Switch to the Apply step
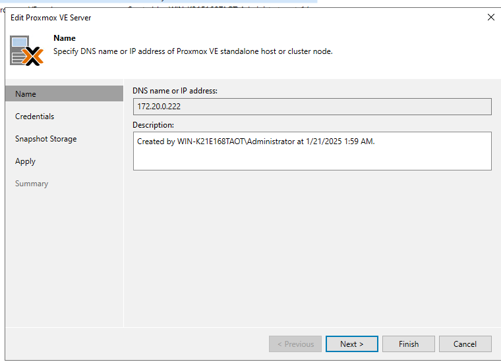The height and width of the screenshot is (362, 501). coord(25,161)
